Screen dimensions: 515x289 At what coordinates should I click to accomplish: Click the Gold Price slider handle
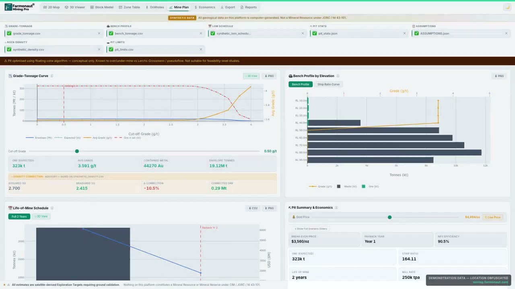pos(389,217)
